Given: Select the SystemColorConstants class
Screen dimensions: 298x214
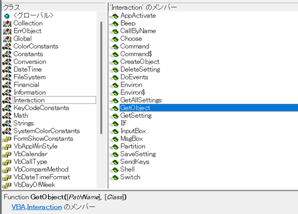Looking at the screenshot, I should [x=47, y=131].
